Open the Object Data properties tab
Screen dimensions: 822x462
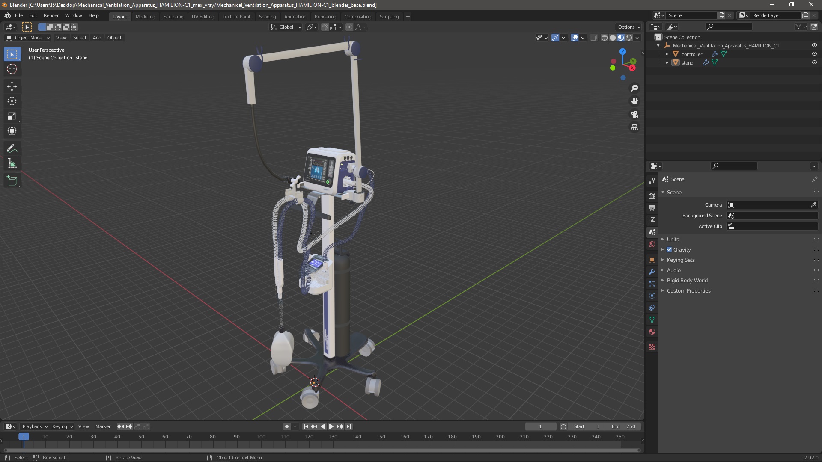pos(652,320)
